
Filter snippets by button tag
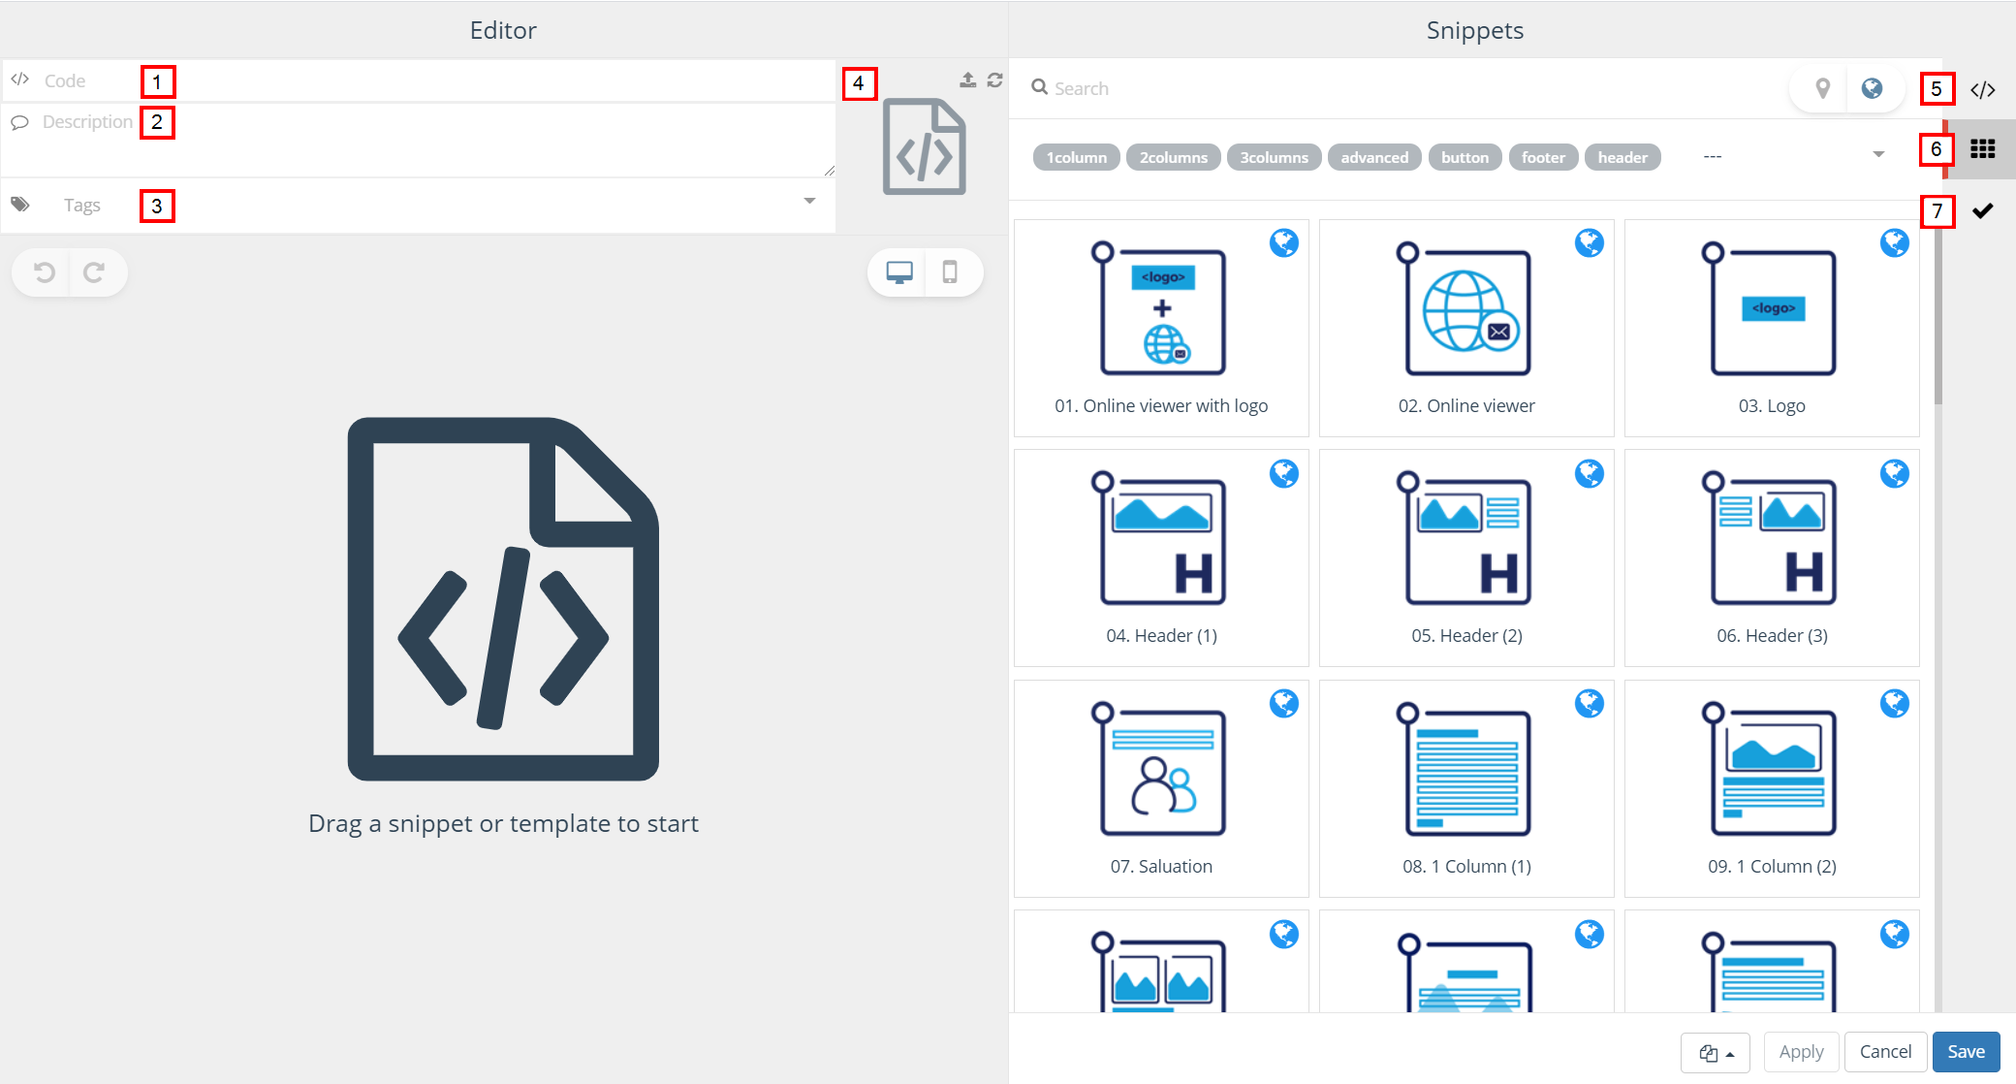[x=1465, y=157]
